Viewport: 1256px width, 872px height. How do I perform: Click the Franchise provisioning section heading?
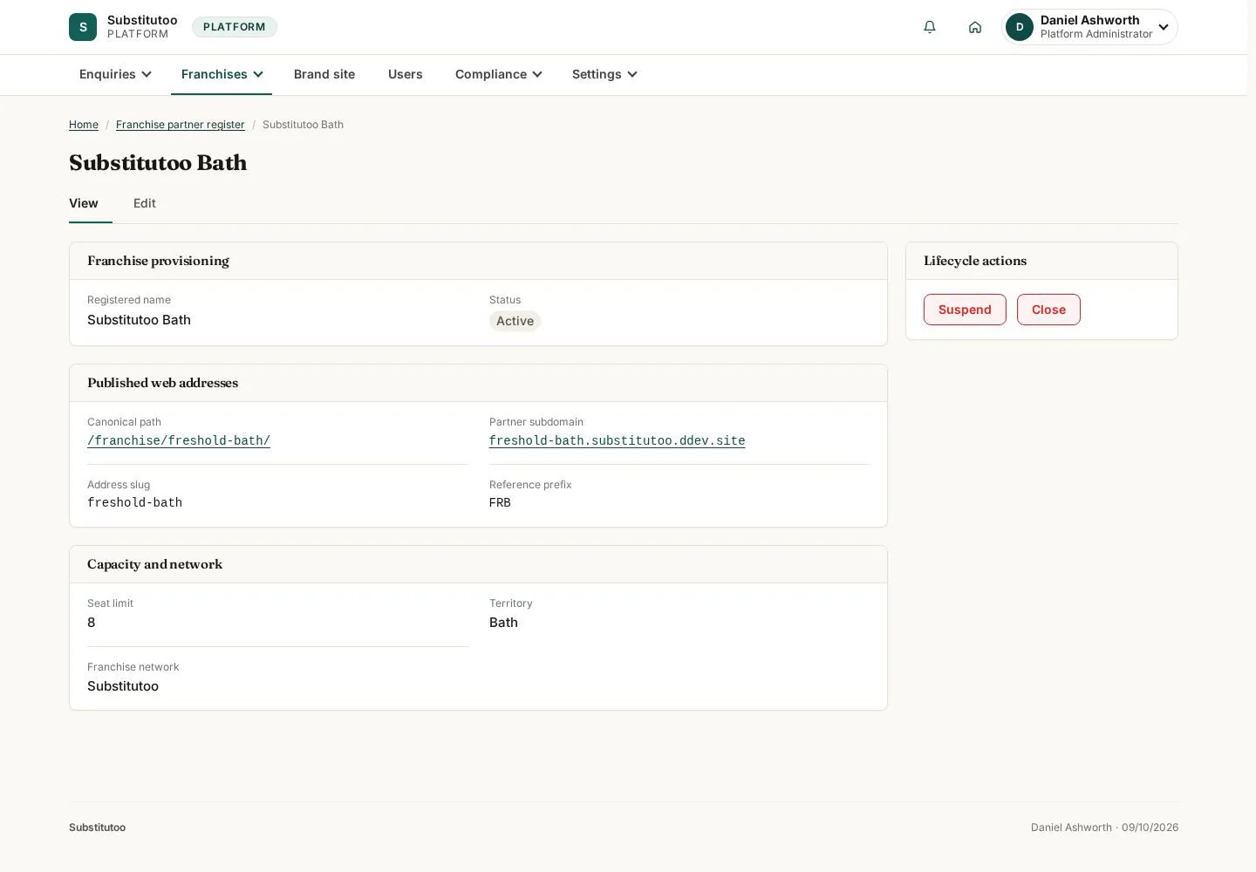(158, 261)
